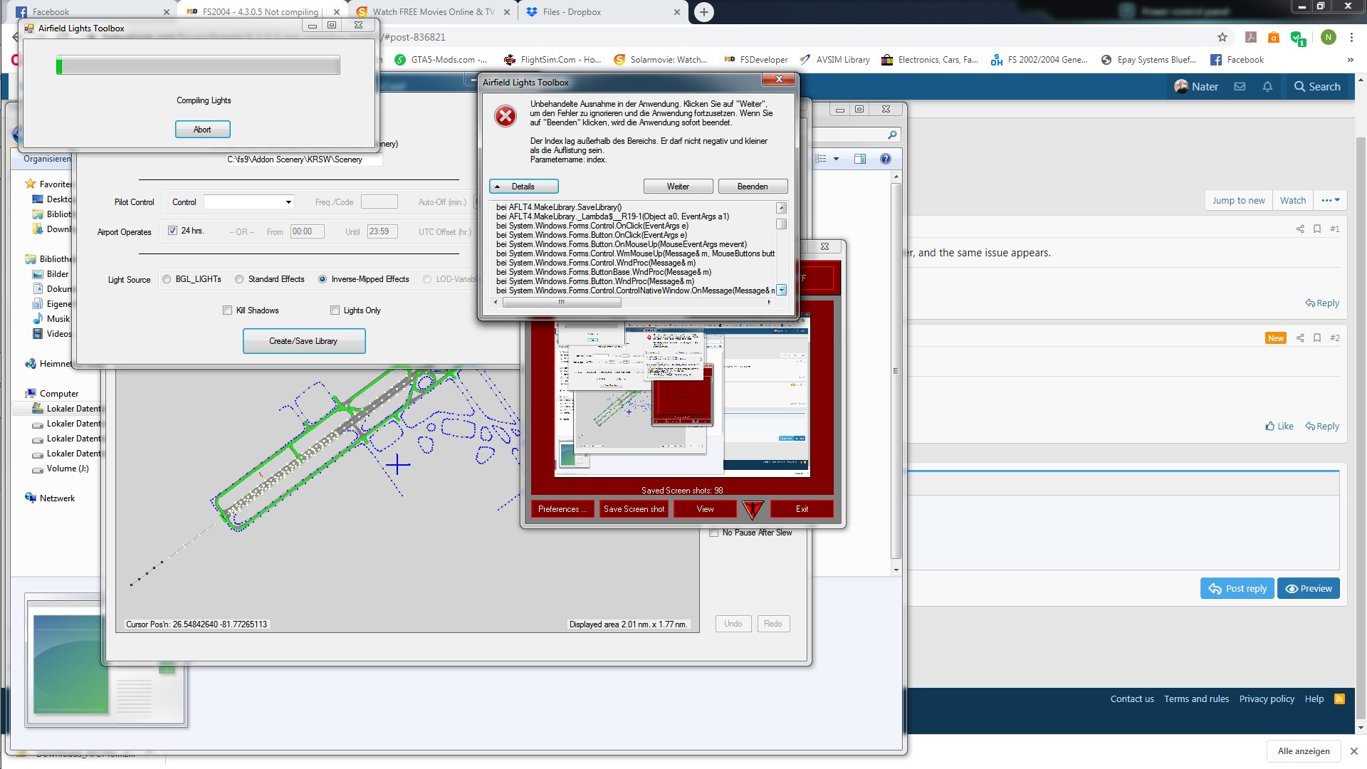Show more bookmarks overflow chevron
The height and width of the screenshot is (769, 1367).
tap(1350, 60)
